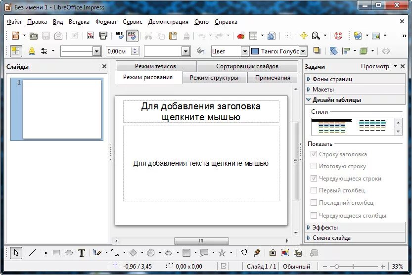Viewport: 412px width, 275px height.
Task: Toggle automatic spell checking icon
Action: pos(132,36)
